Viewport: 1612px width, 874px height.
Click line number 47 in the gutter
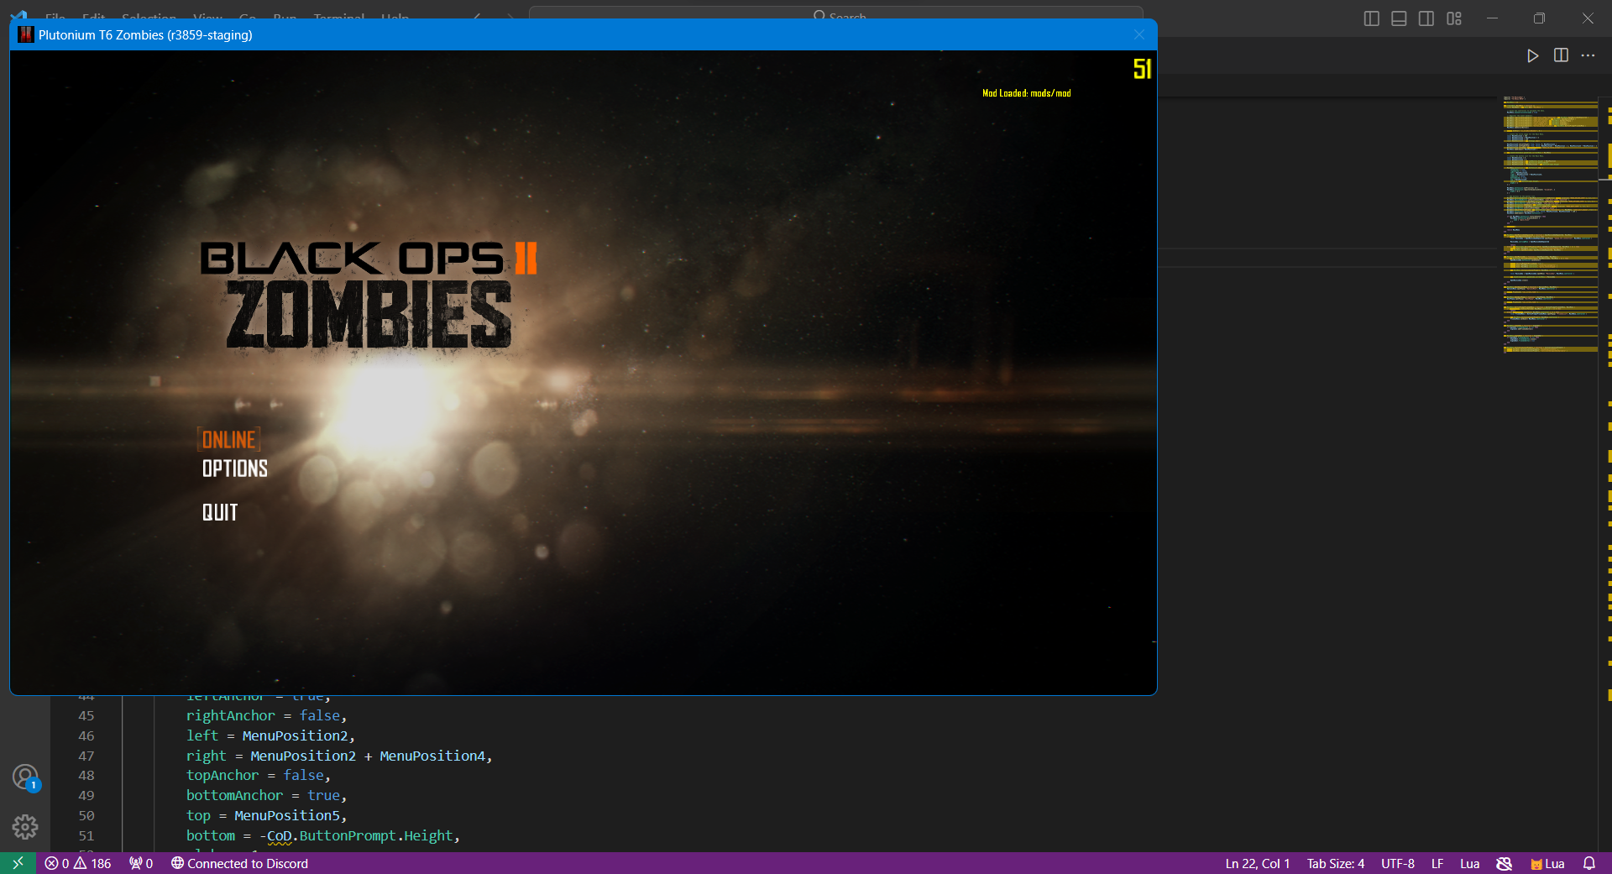click(86, 756)
